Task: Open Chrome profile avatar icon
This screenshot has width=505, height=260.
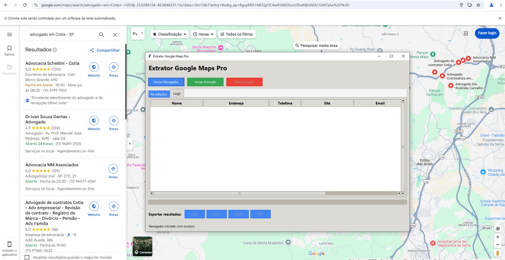Action: coord(491,5)
